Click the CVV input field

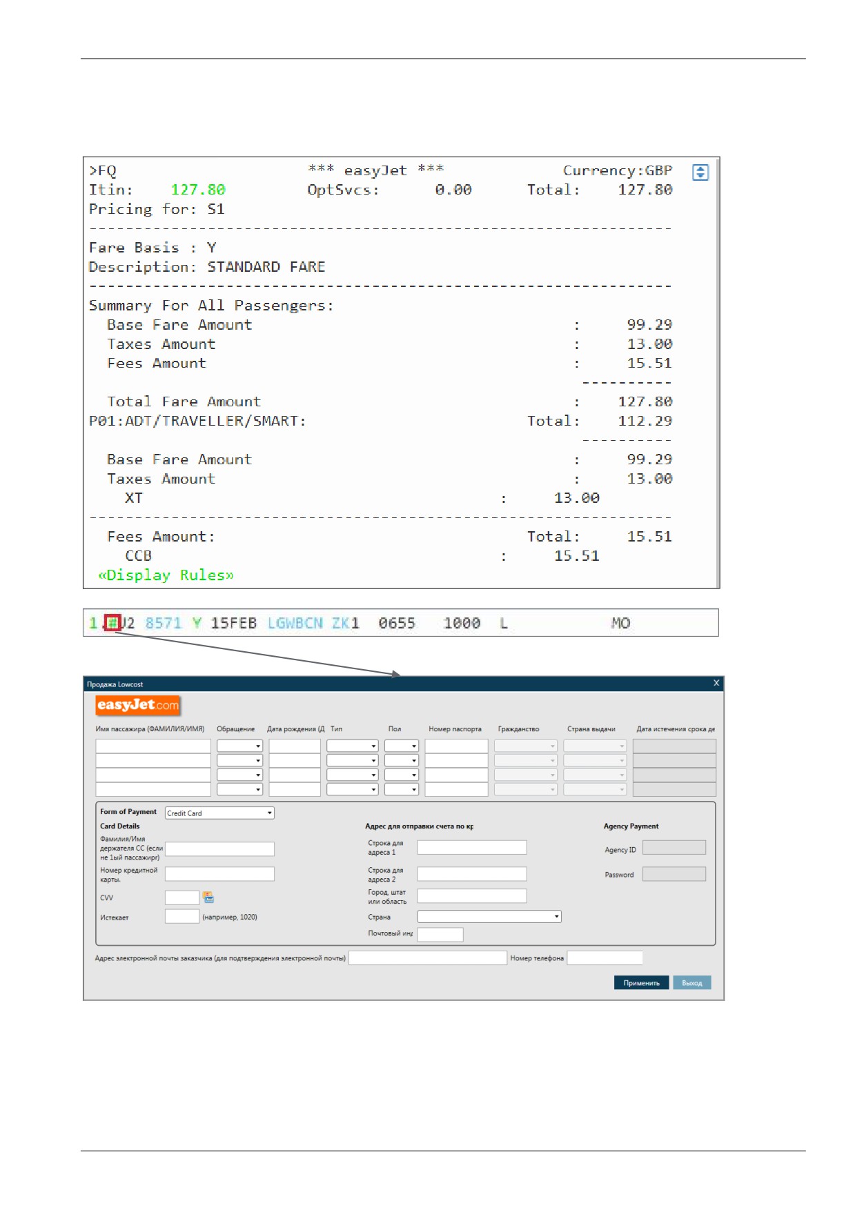click(182, 897)
